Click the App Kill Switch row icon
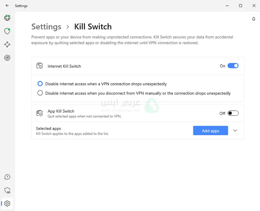260x211 pixels. [39, 113]
